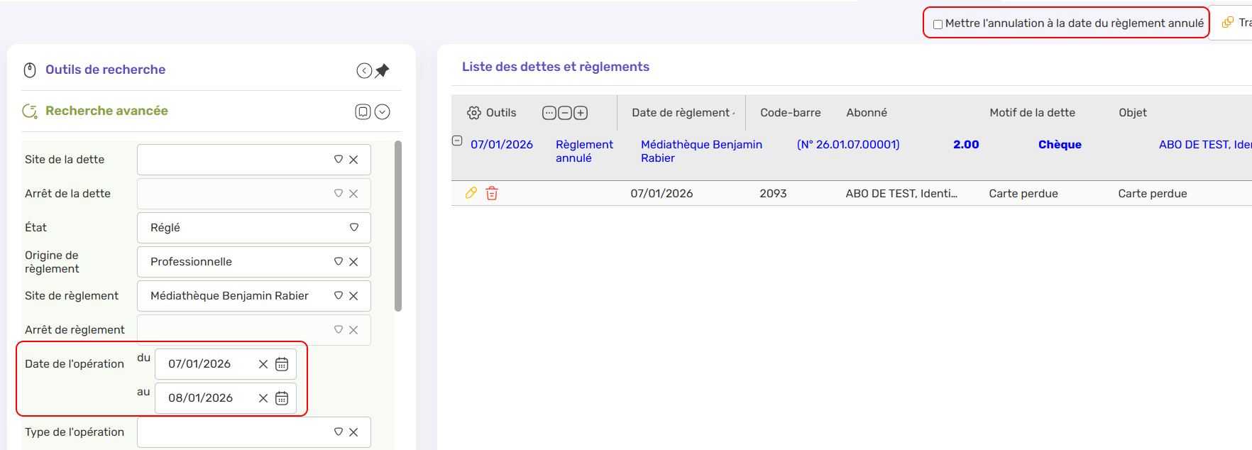This screenshot has width=1252, height=450.
Task: Collapse the Outils de recherche panel arrow
Action: (x=364, y=70)
